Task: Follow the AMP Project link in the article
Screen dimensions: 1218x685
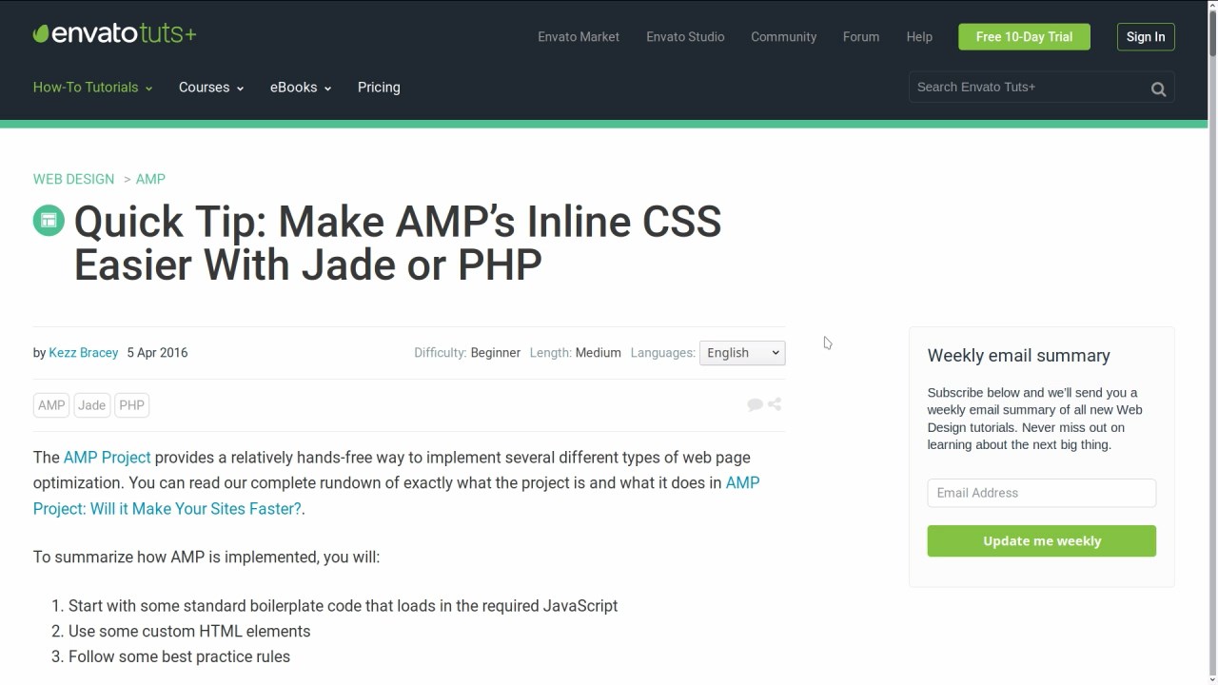Action: [x=107, y=458]
